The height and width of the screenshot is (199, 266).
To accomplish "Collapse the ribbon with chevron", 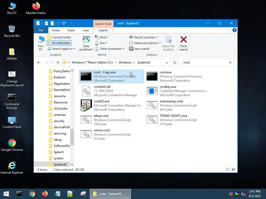I will click(x=229, y=30).
